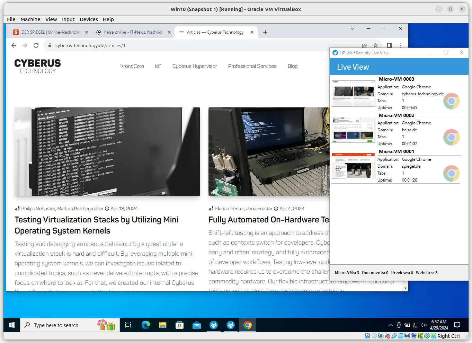Open the Professional Services page
The image size is (472, 343).
pyautogui.click(x=252, y=66)
